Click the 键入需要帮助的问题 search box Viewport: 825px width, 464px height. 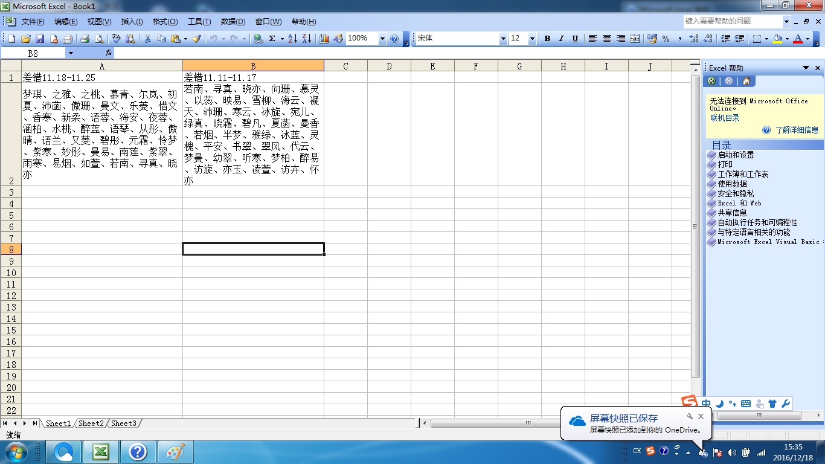pyautogui.click(x=733, y=21)
